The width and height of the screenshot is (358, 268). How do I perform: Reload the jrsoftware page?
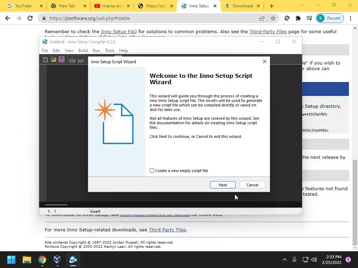[x=30, y=18]
